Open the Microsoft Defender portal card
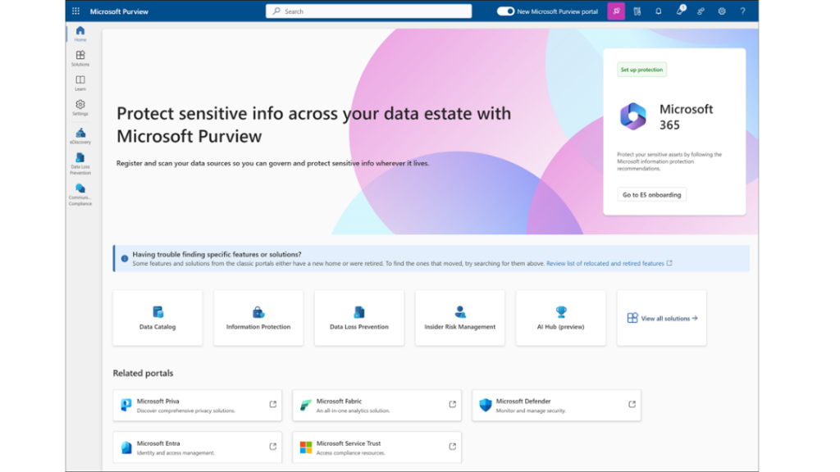 point(556,405)
